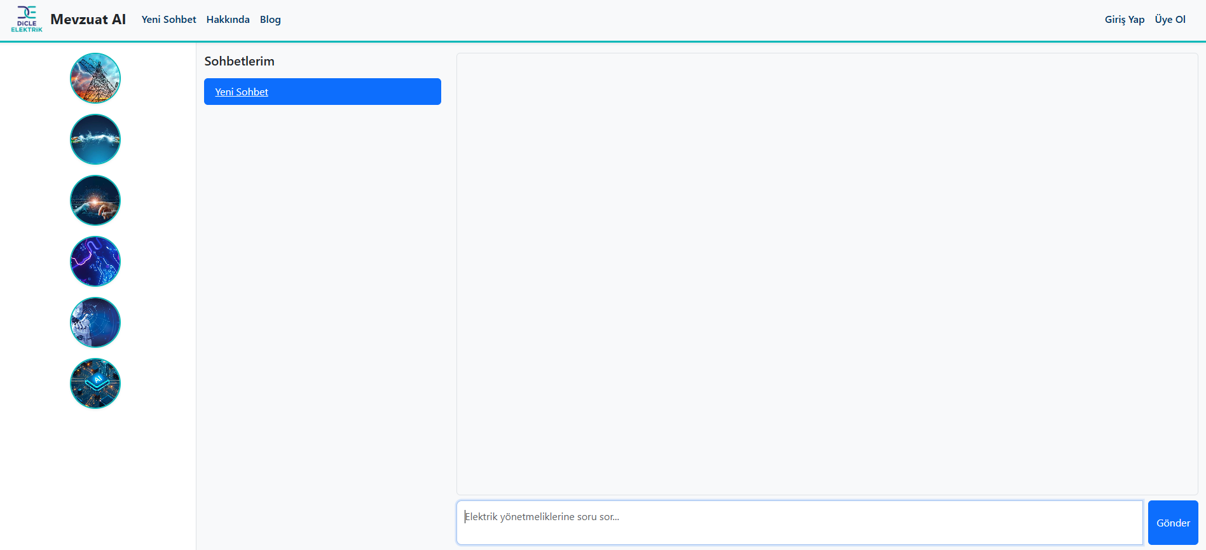Open the Hakkında page
This screenshot has width=1206, height=550.
228,20
